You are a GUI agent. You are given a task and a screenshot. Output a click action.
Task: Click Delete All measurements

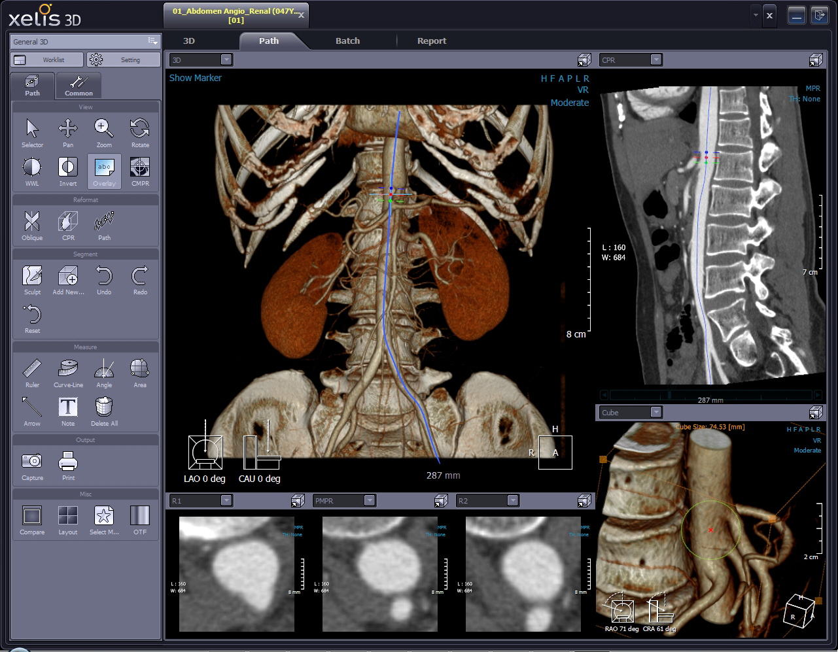(x=104, y=411)
